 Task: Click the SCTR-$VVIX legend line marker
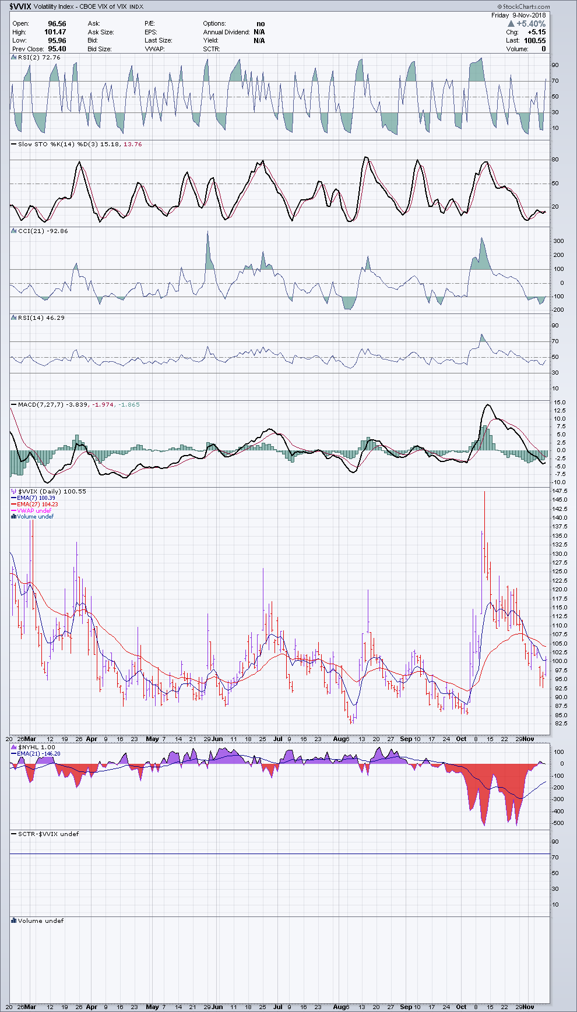13,834
